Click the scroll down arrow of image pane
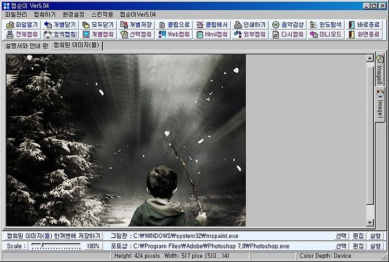 point(370,223)
